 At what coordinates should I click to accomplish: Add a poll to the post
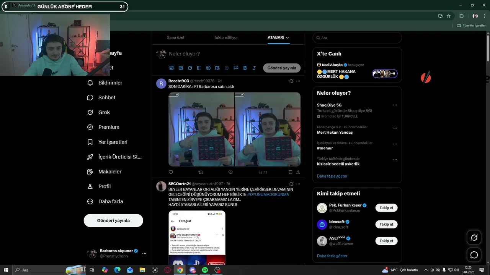[x=199, y=68]
